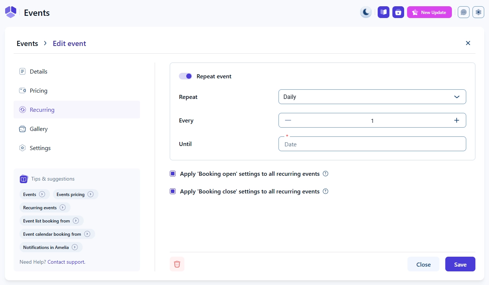This screenshot has height=285, width=489.
Task: Delete event using red trash icon
Action: (x=177, y=264)
